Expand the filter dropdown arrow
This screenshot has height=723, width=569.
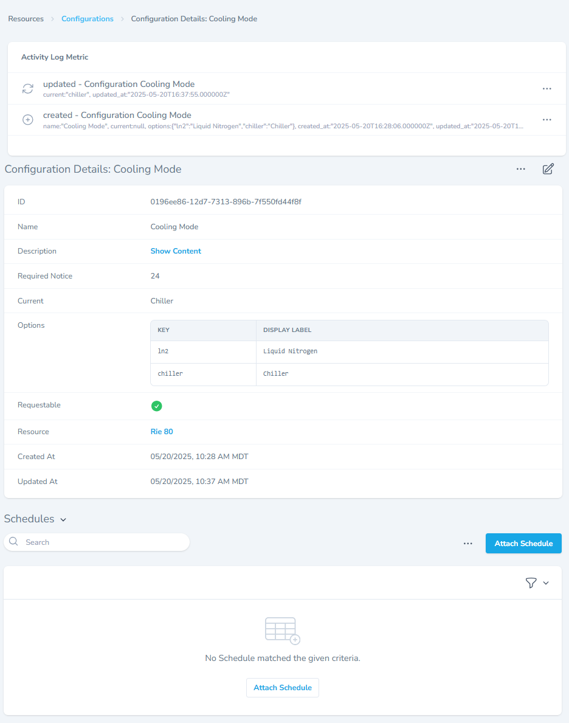point(546,583)
